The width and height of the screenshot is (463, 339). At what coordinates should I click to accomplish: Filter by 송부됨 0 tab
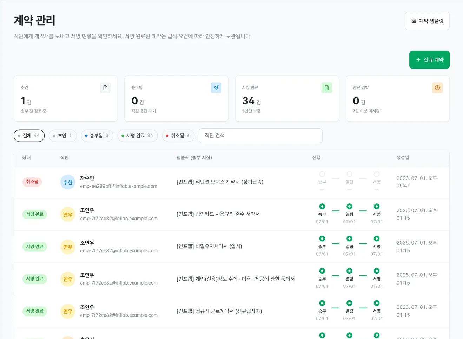click(97, 136)
